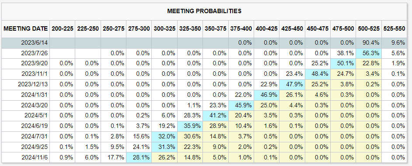Screen dimensions: 412x166
Task: Click the 200-225 column header
Action: pos(62,28)
